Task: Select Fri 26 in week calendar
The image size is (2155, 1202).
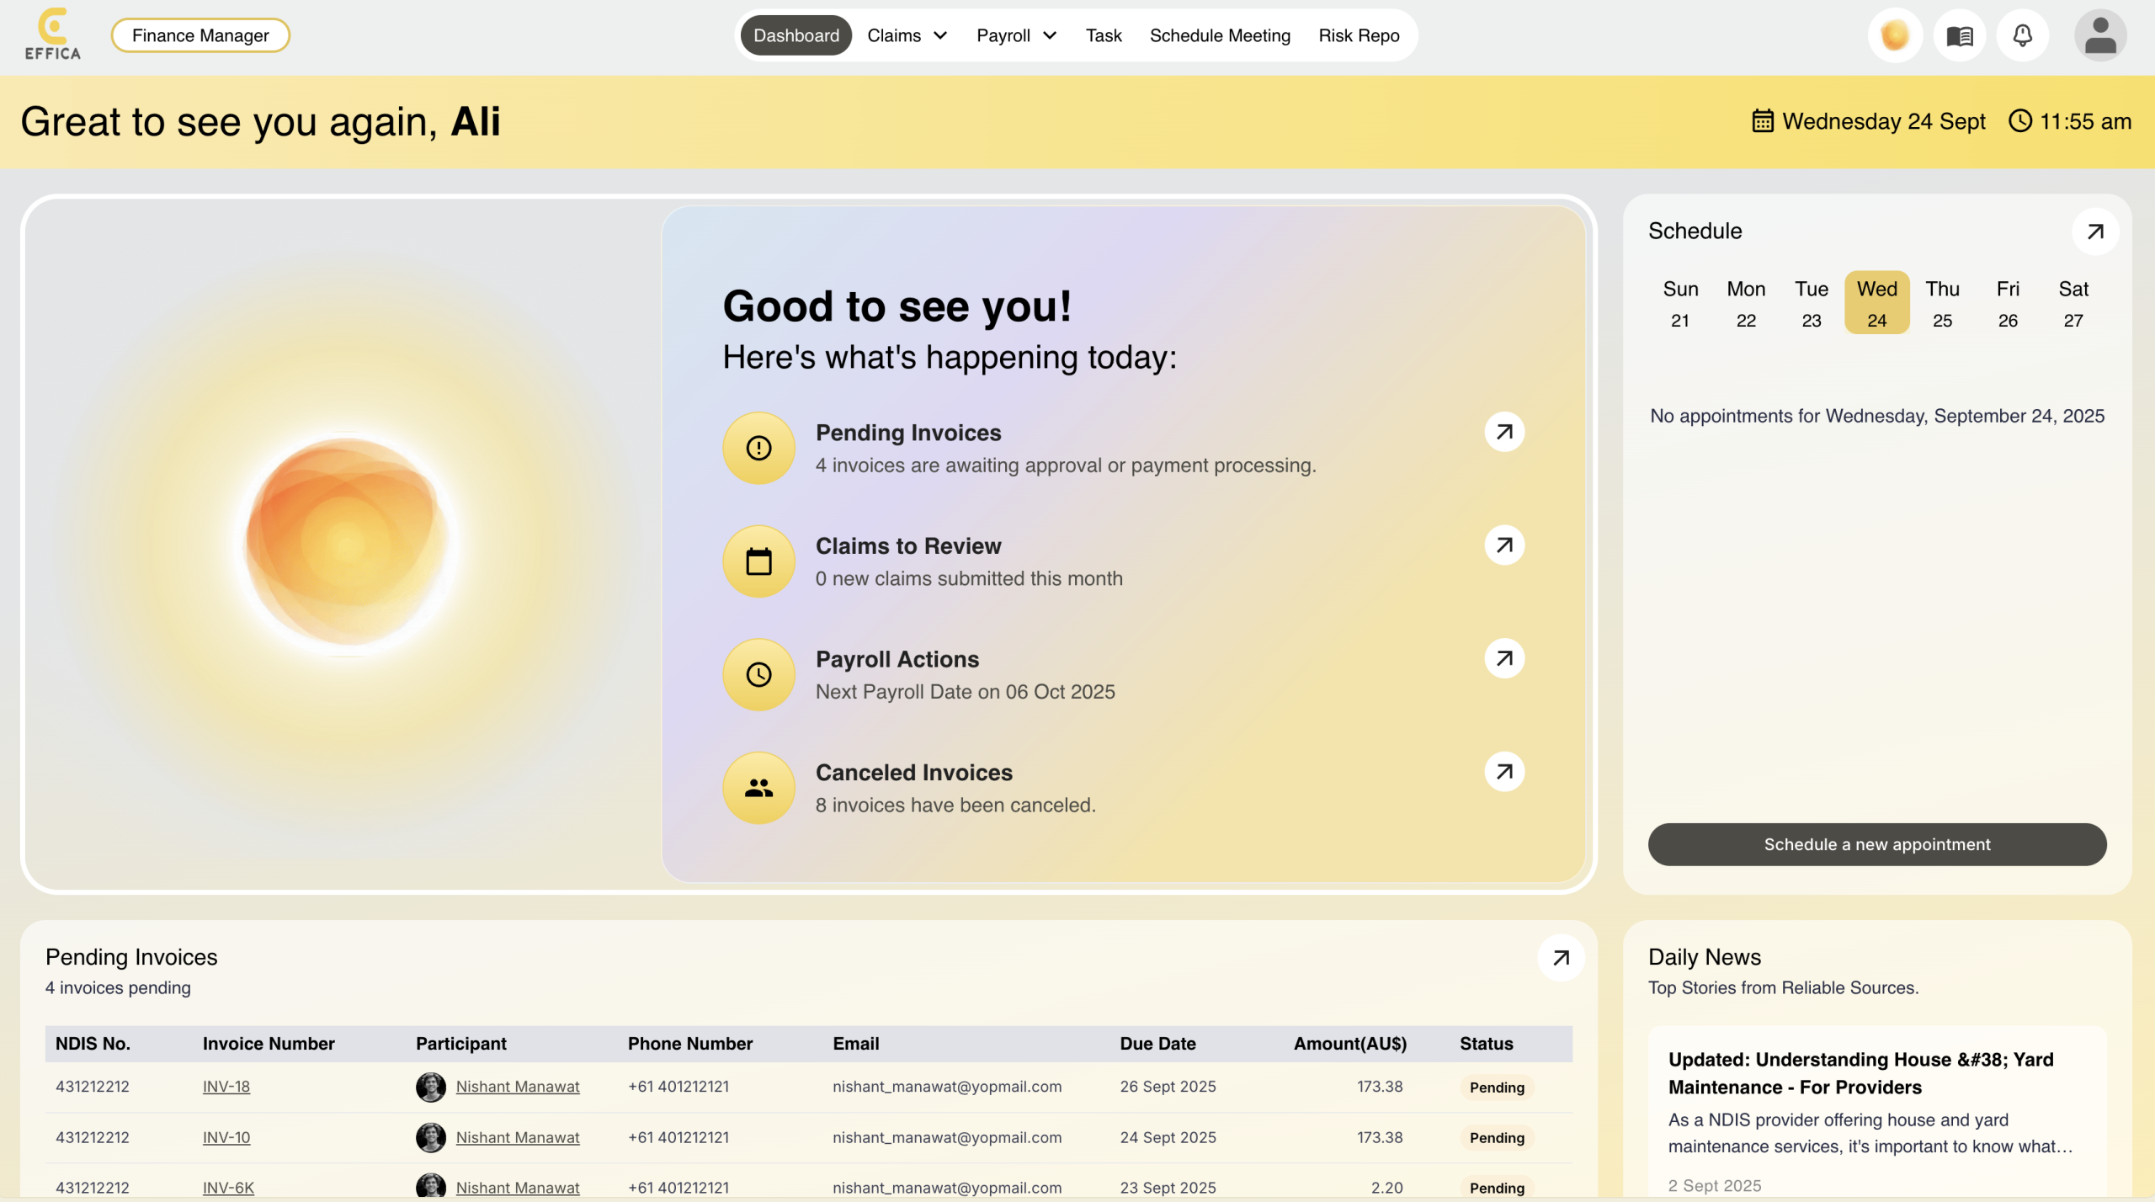Action: (x=2008, y=303)
